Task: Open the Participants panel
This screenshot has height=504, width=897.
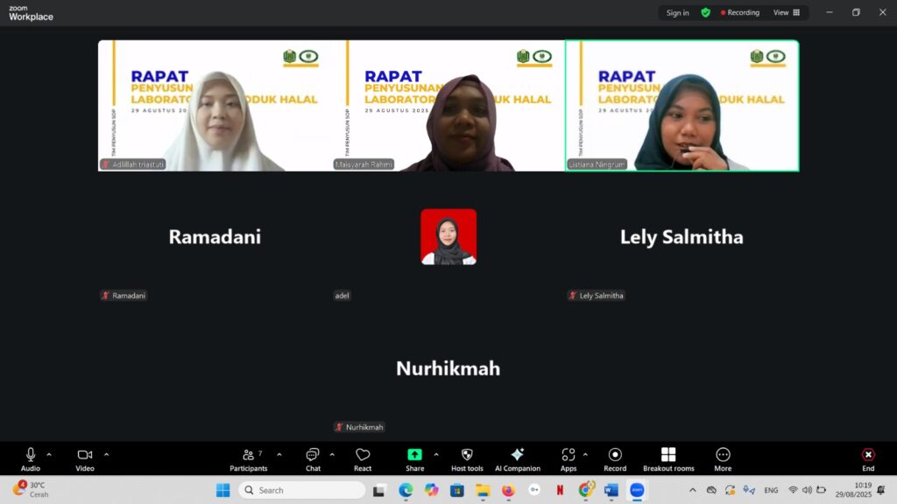Action: tap(248, 458)
